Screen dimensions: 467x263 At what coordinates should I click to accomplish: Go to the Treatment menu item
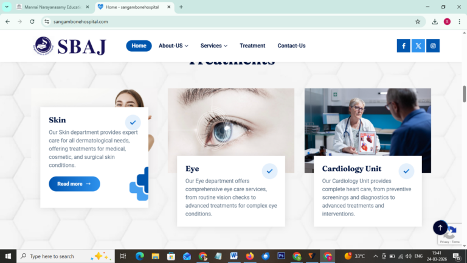[x=252, y=46]
